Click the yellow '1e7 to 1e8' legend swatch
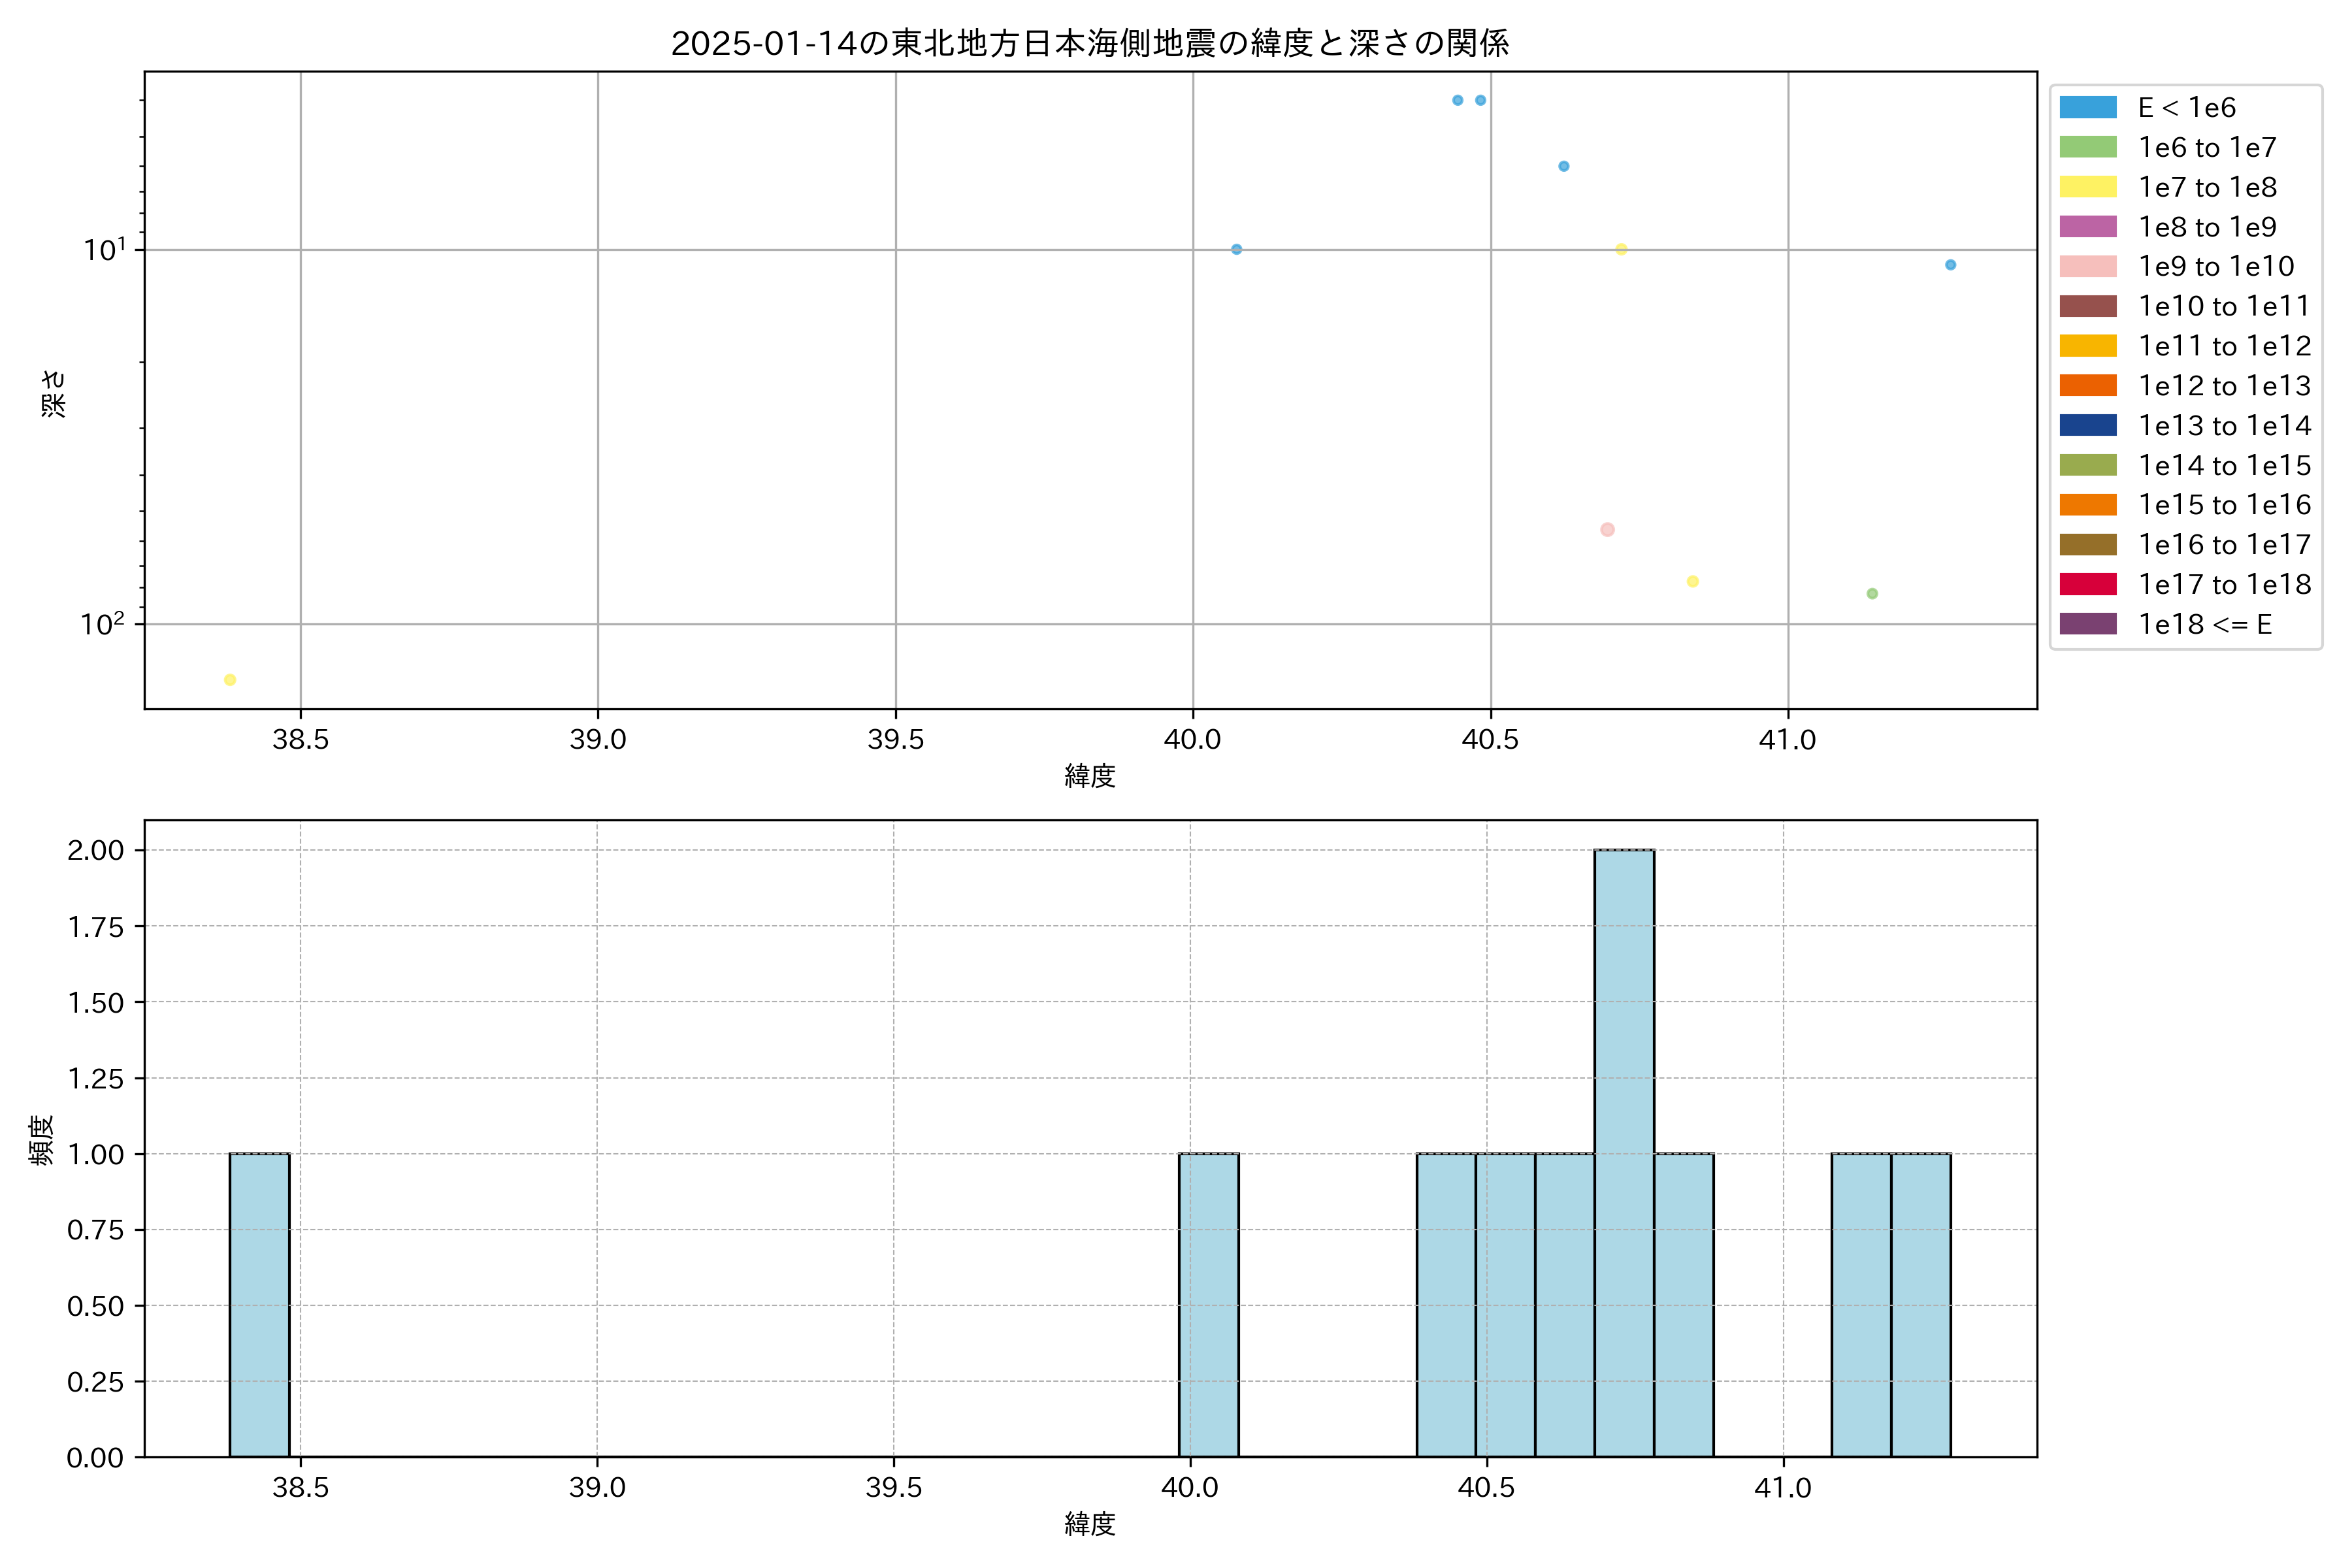2352x1568 pixels. coord(2087,187)
